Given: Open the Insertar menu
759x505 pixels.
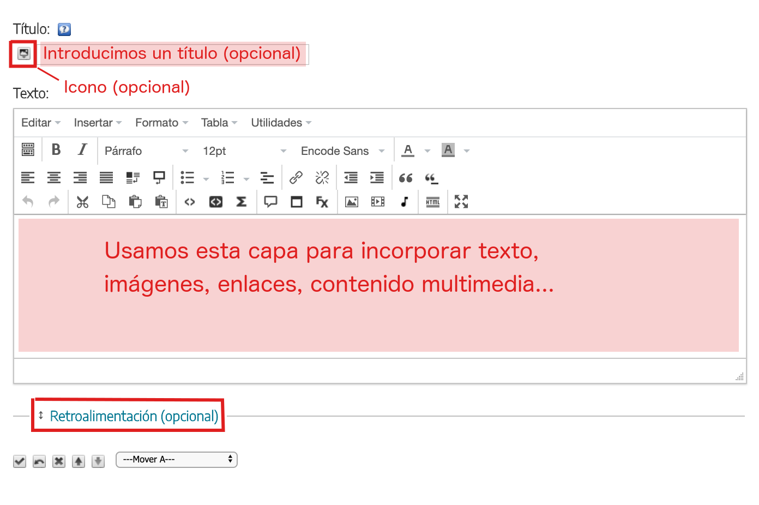Looking at the screenshot, I should pyautogui.click(x=93, y=122).
